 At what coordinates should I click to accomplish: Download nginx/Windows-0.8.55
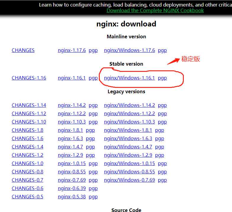(130, 172)
